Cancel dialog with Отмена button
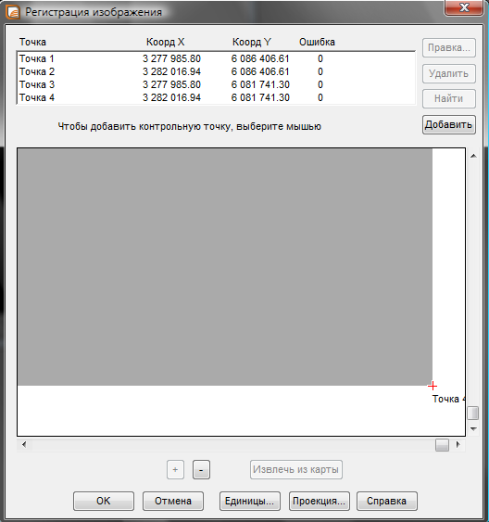 click(173, 501)
